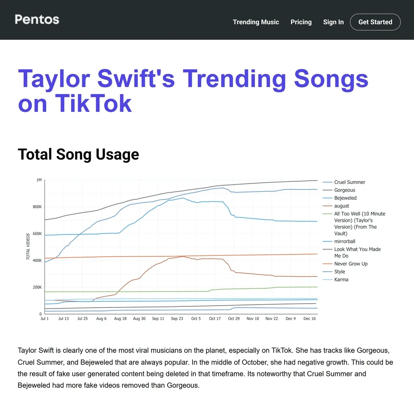The image size is (414, 404).
Task: Open the Trending Music section
Action: click(256, 22)
